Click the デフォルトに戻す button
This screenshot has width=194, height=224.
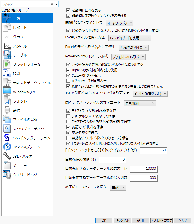click(x=162, y=220)
